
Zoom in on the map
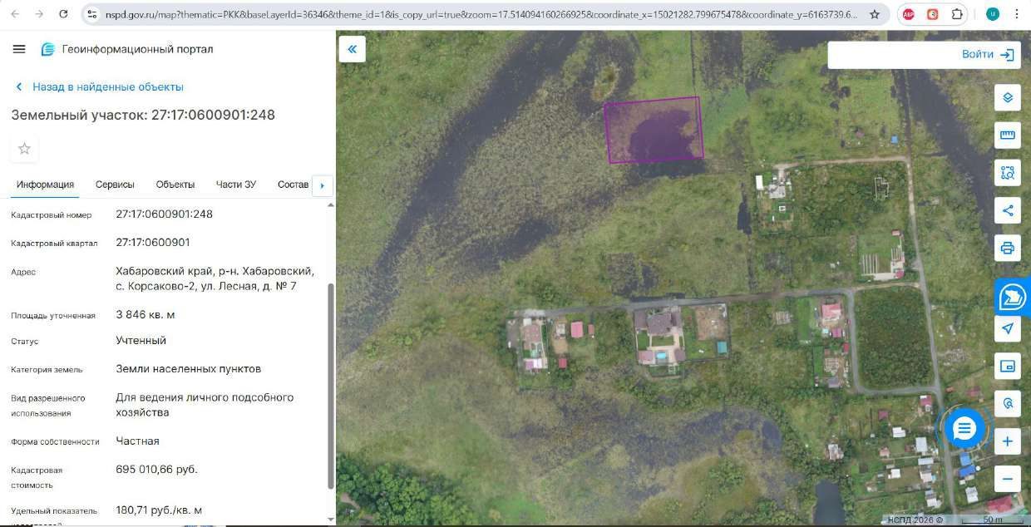click(1008, 441)
